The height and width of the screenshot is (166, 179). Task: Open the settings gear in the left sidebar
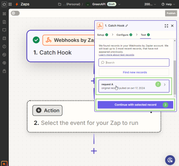[4, 63]
